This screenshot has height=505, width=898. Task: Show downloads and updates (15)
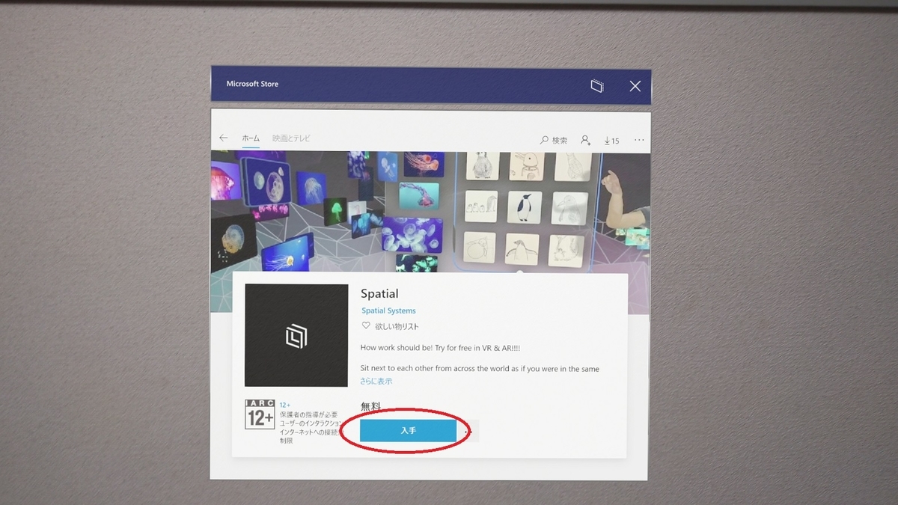coord(611,141)
